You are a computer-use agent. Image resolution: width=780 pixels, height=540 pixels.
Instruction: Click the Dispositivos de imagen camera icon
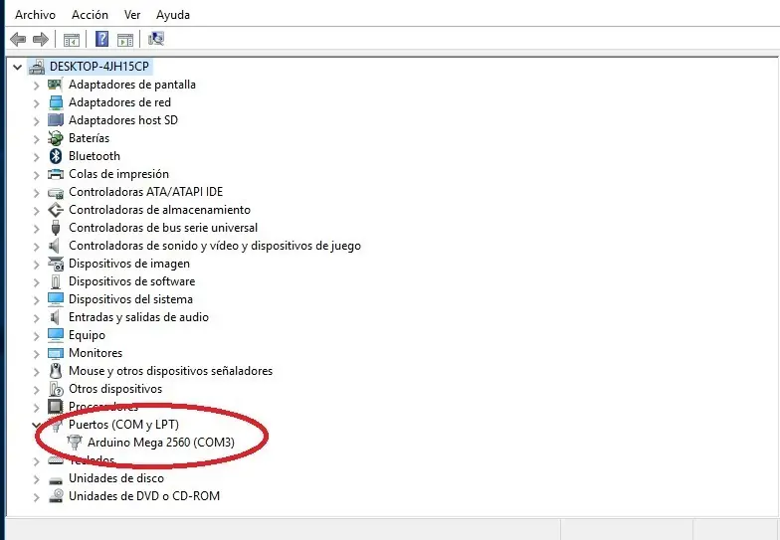56,264
